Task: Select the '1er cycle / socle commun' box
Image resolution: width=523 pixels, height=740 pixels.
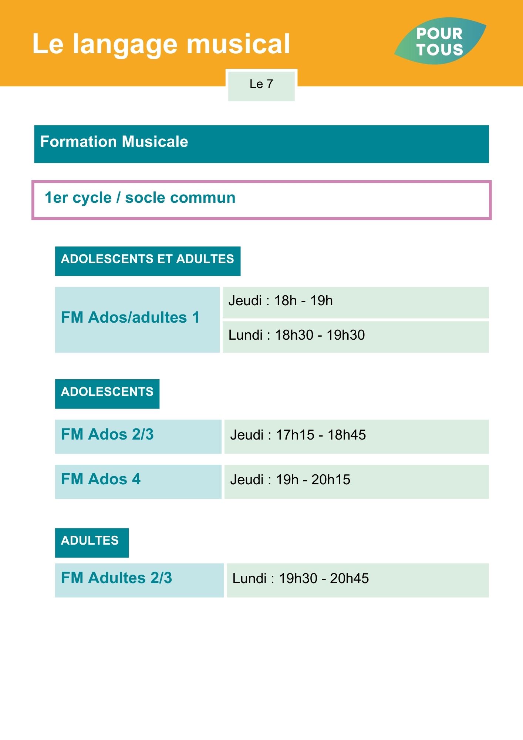Action: point(261,200)
